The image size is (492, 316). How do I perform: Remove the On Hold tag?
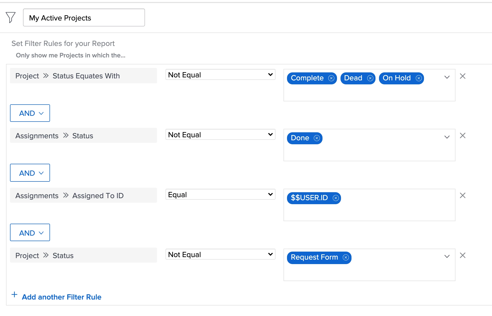point(419,78)
